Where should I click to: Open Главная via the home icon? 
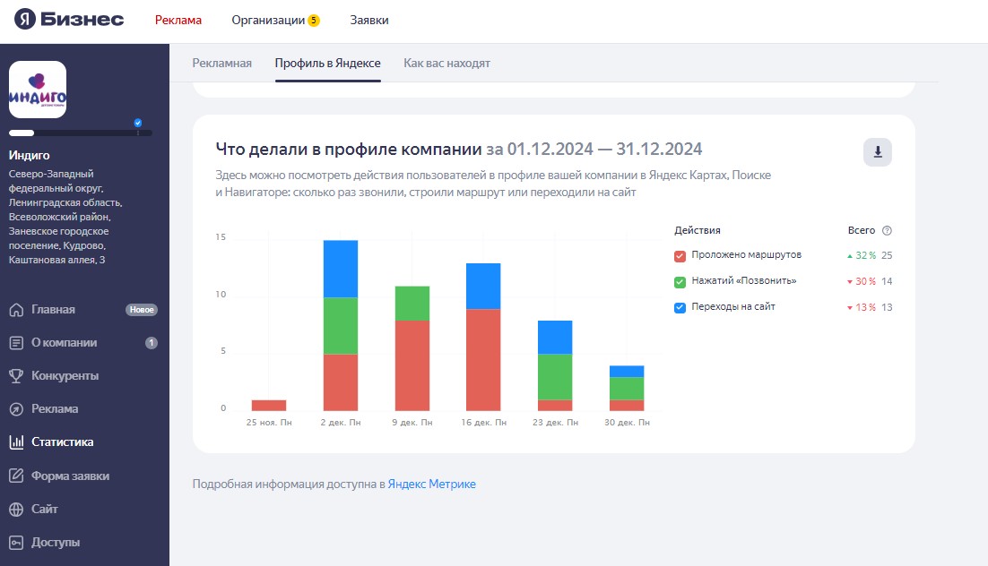16,310
